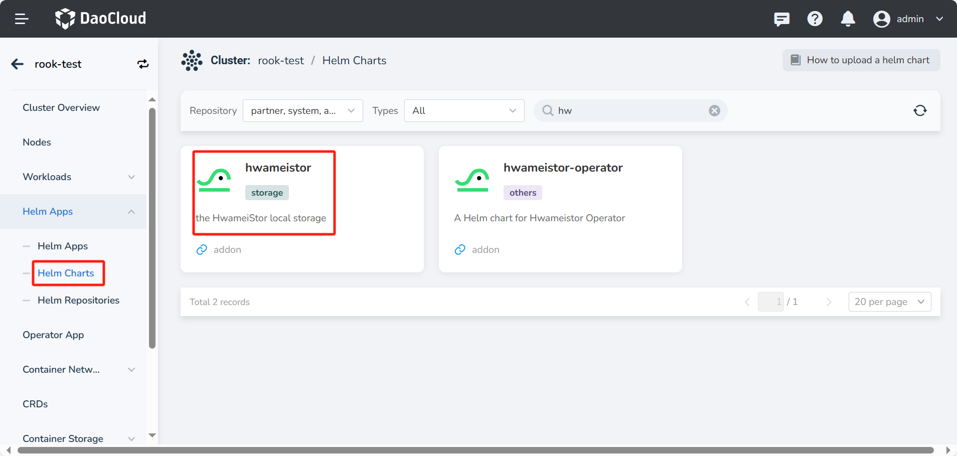957x456 pixels.
Task: Click the search input field
Action: click(x=629, y=111)
